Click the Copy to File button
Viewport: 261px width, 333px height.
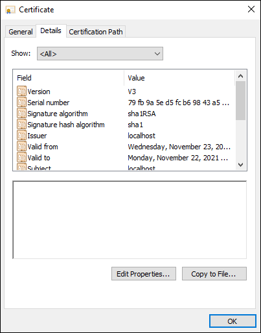pyautogui.click(x=214, y=274)
